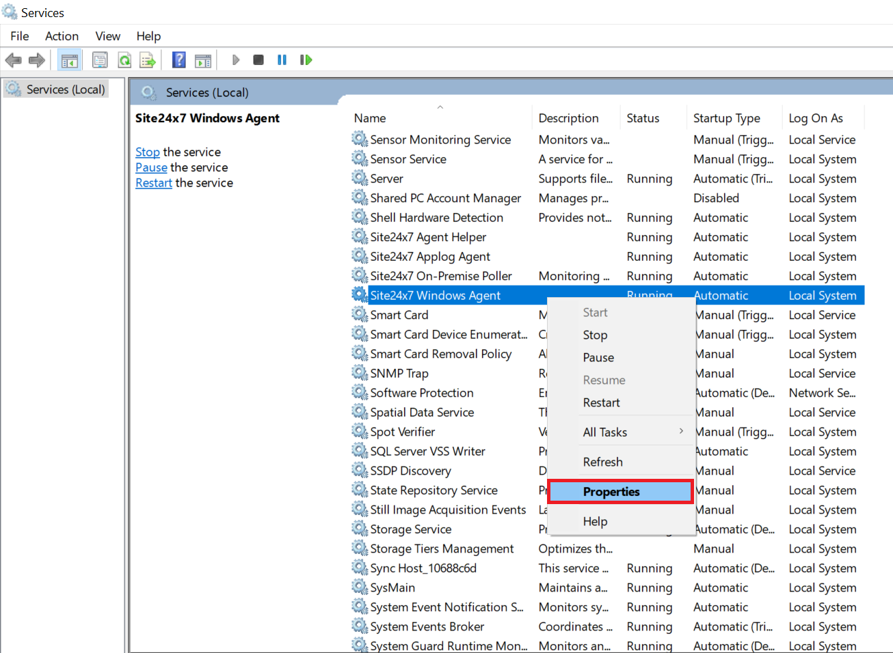Click the Export List toolbar icon

[x=148, y=60]
